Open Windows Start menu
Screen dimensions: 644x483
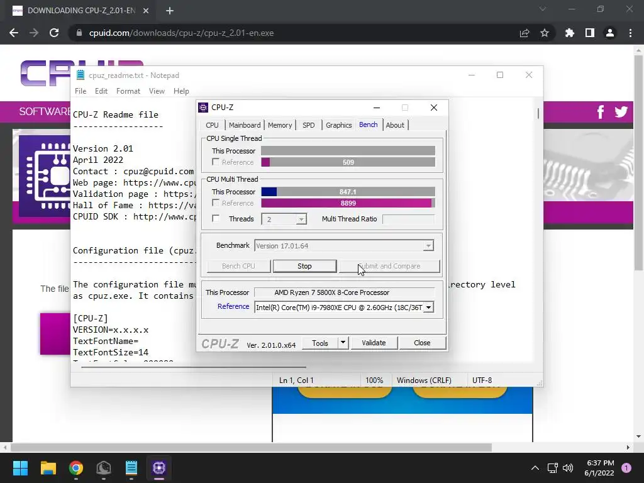point(20,468)
